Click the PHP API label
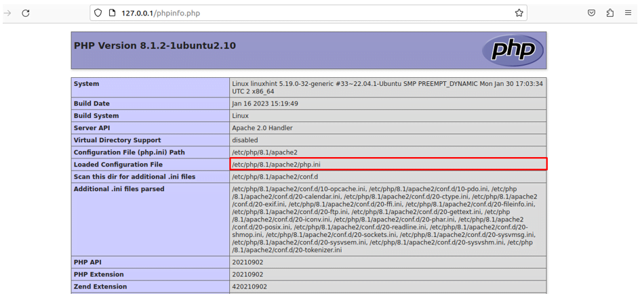The height and width of the screenshot is (300, 638). [87, 262]
